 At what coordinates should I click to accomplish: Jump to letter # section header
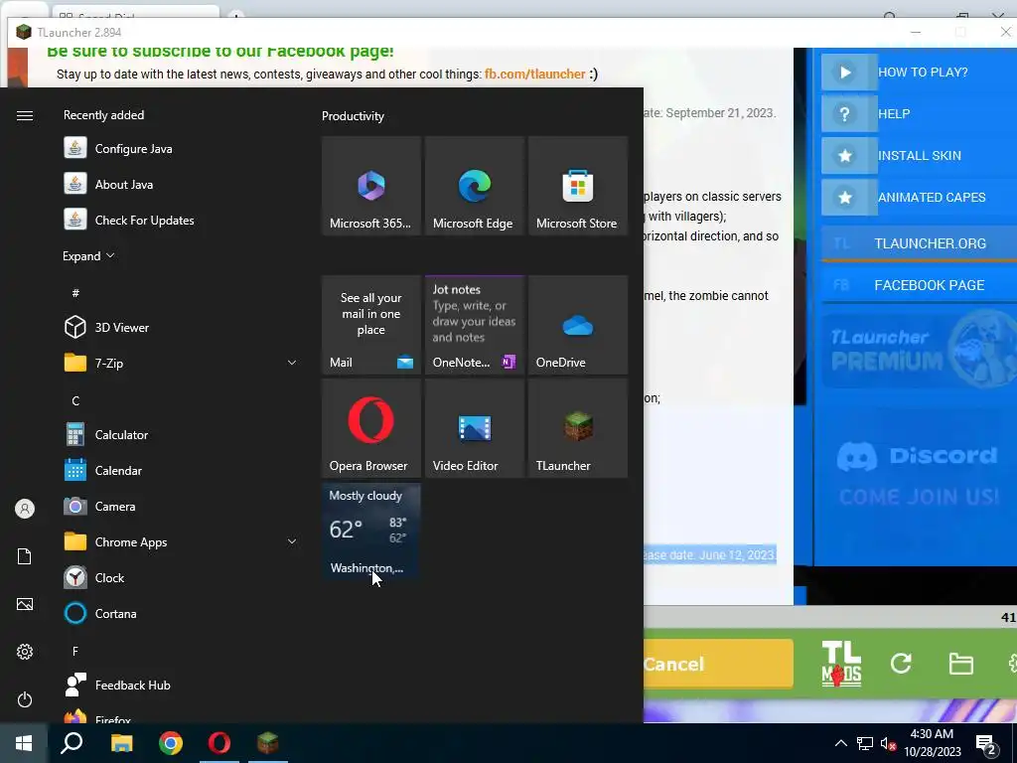point(75,293)
